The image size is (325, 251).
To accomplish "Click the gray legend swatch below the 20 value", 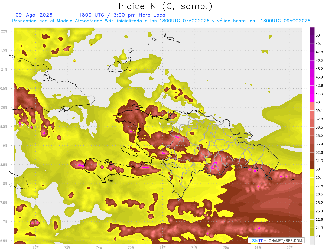I will (312, 240).
